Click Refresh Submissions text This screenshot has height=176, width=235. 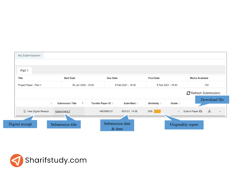click(x=205, y=93)
